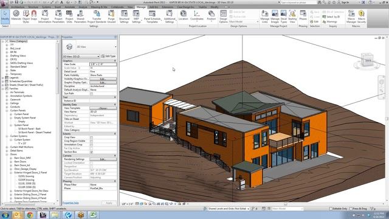The image size is (389, 219).
Task: Click Manage Images
Action: [x=275, y=16]
